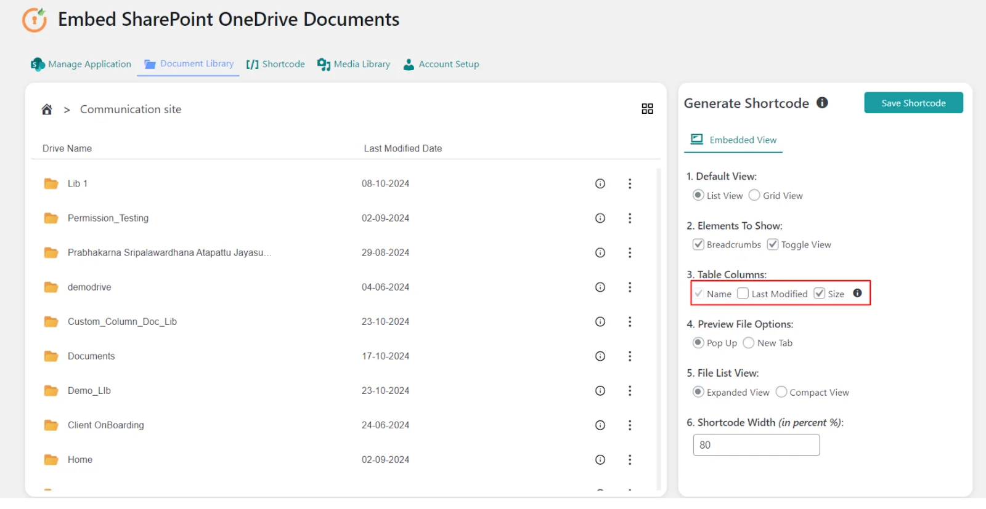986x509 pixels.
Task: Click date 17-10-2024 in Documents row
Action: pos(385,356)
